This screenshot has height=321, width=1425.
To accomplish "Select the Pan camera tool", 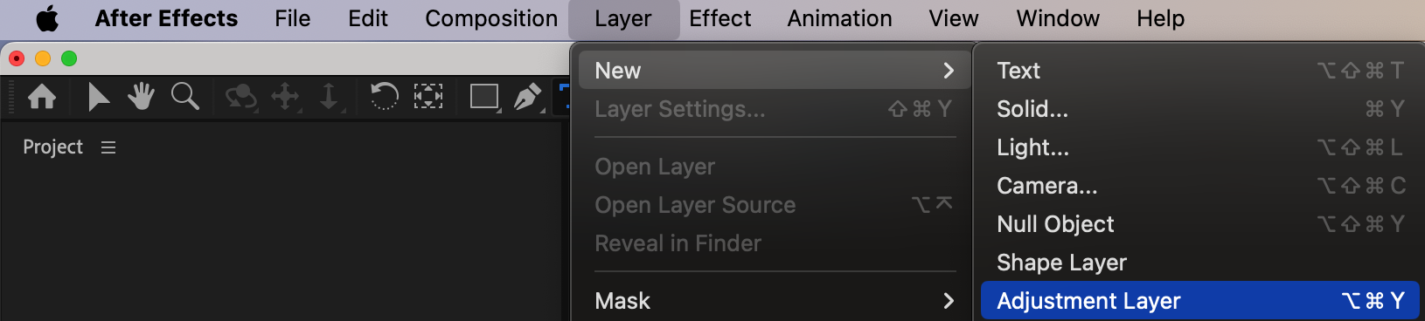I will [286, 97].
